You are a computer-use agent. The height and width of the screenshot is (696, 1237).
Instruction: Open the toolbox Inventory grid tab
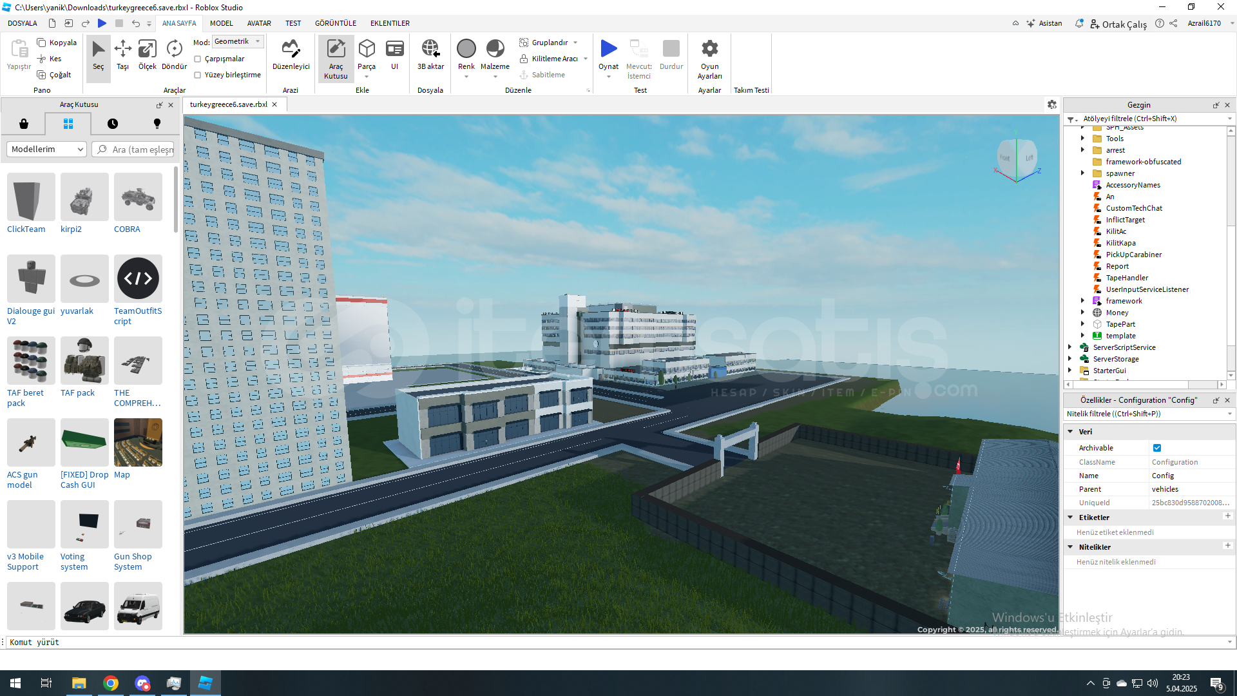point(68,124)
